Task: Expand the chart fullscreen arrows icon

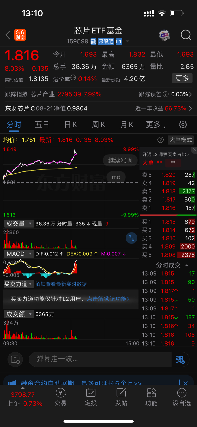Action: pyautogui.click(x=131, y=238)
